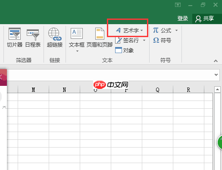The height and width of the screenshot is (170, 222).
Task: Insert an Equation (公式)
Action: click(x=162, y=30)
